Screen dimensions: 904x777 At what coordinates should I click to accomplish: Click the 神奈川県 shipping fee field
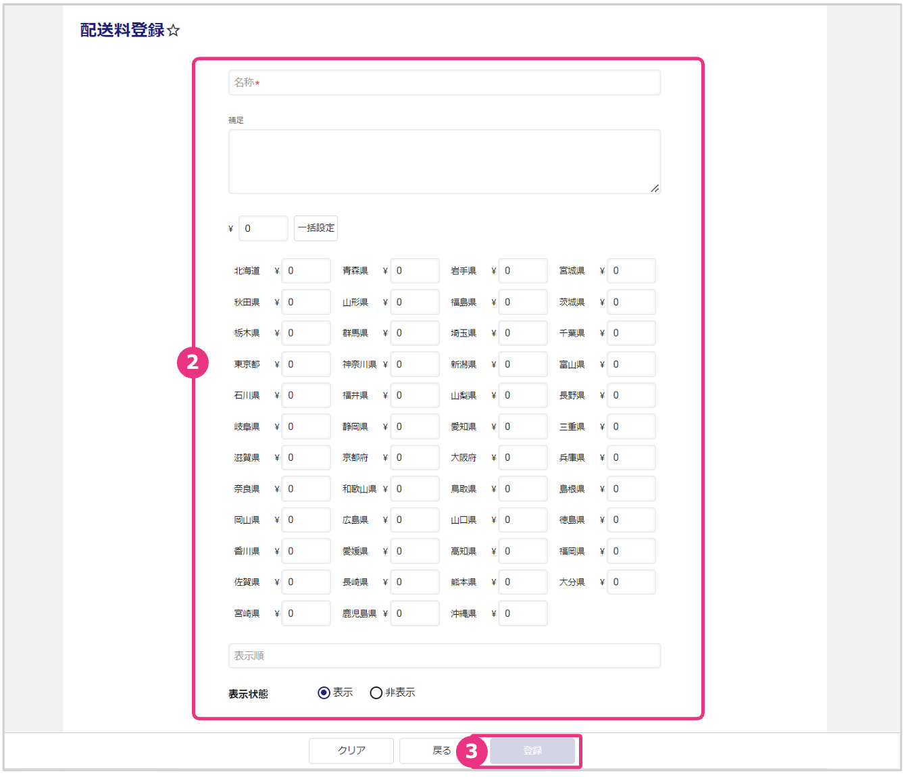point(414,364)
